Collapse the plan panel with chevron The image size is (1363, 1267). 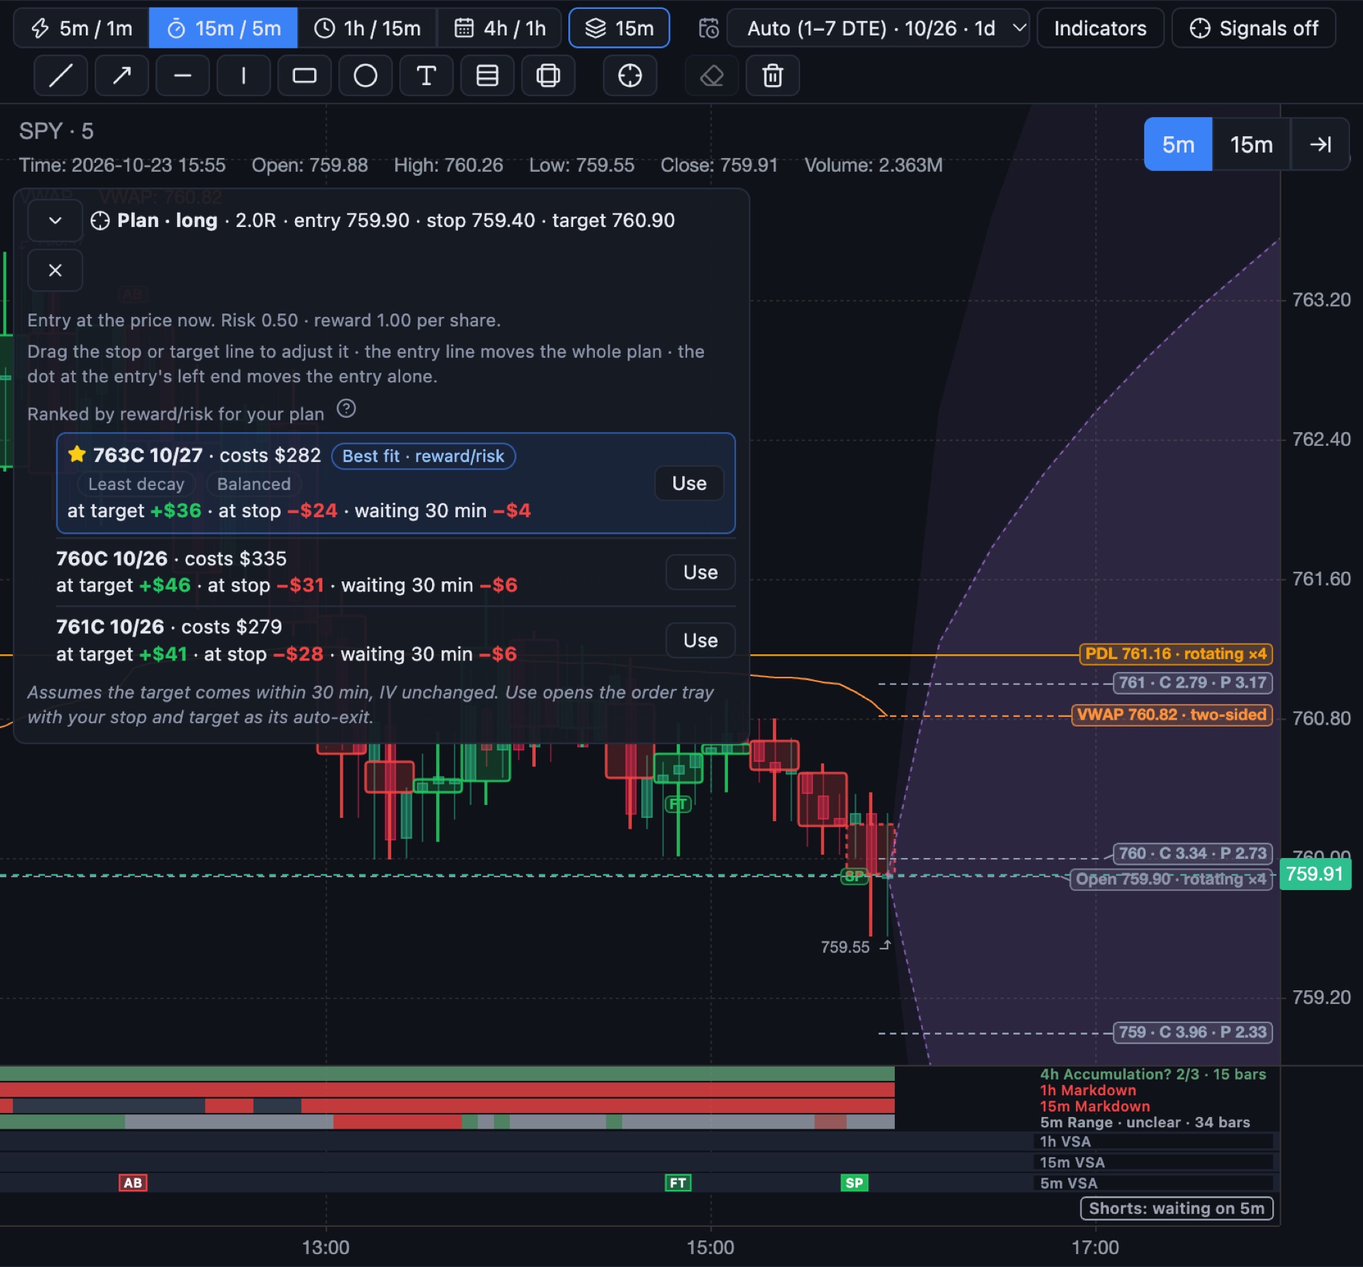click(x=55, y=220)
